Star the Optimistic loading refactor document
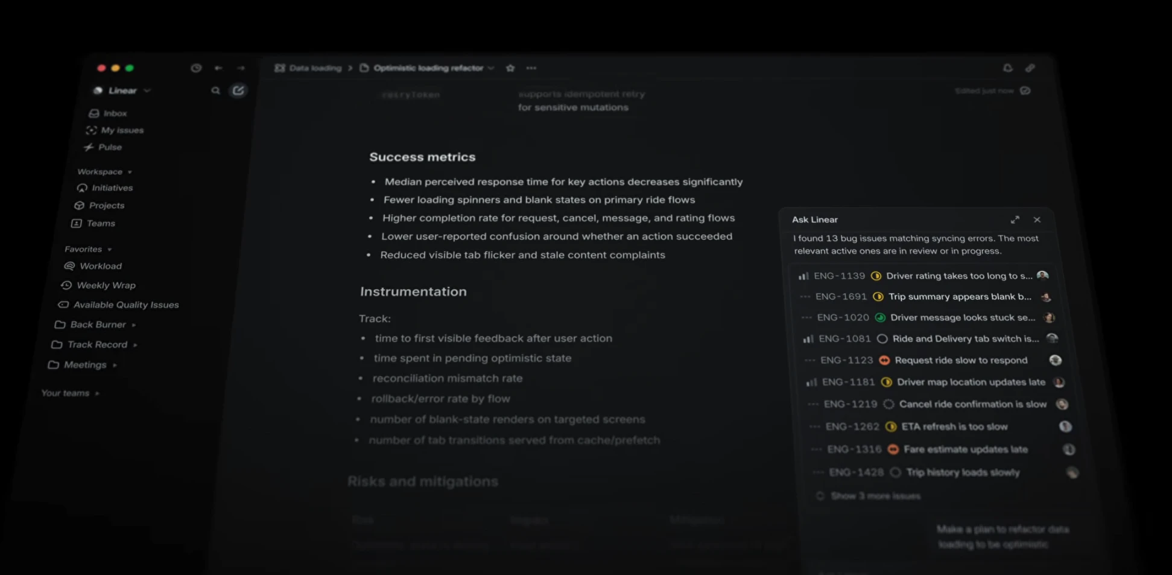Image resolution: width=1172 pixels, height=575 pixels. [x=510, y=68]
